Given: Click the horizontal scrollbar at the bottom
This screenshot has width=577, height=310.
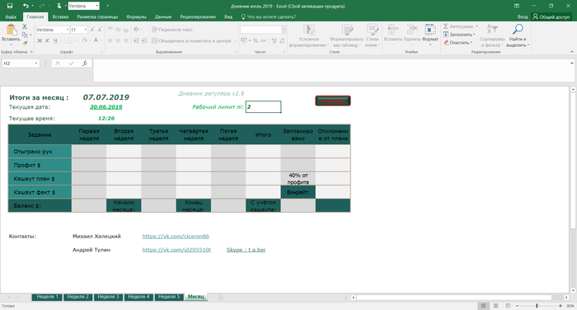Looking at the screenshot, I should pyautogui.click(x=453, y=298).
